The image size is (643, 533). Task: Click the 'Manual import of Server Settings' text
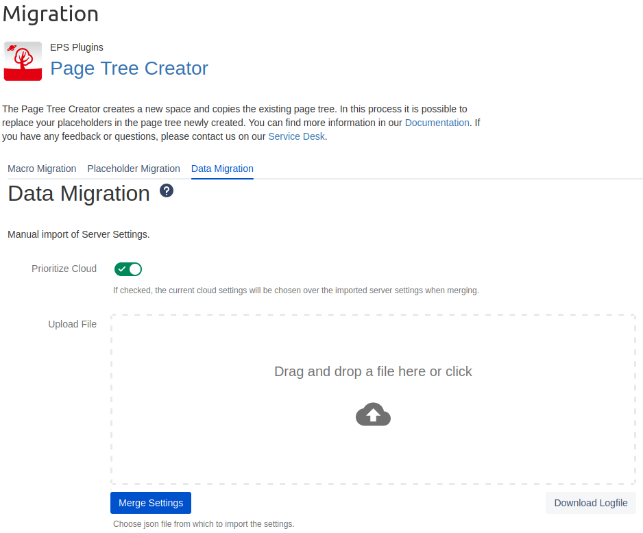pos(79,234)
